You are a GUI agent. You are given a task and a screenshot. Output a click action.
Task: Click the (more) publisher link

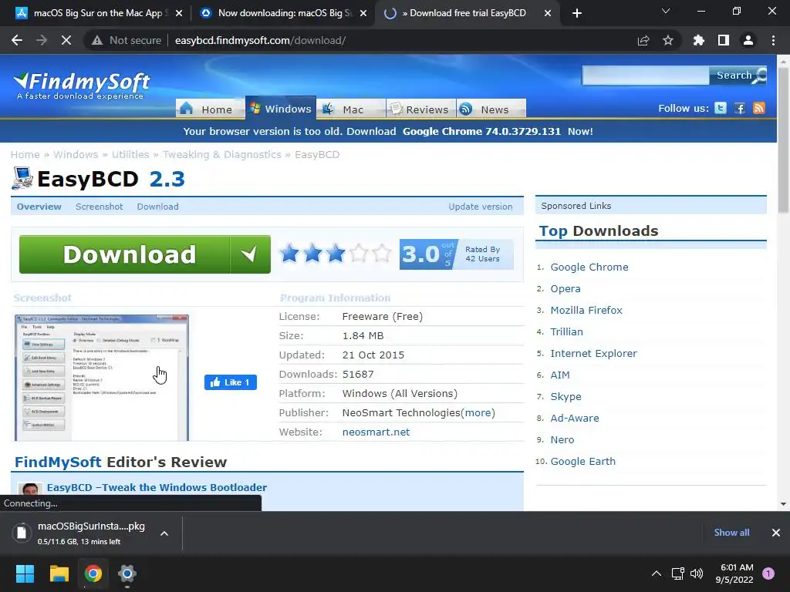478,413
